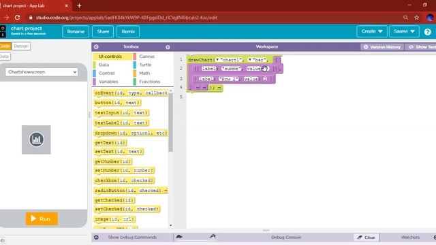Pick the setText(id, text) block

point(119,152)
